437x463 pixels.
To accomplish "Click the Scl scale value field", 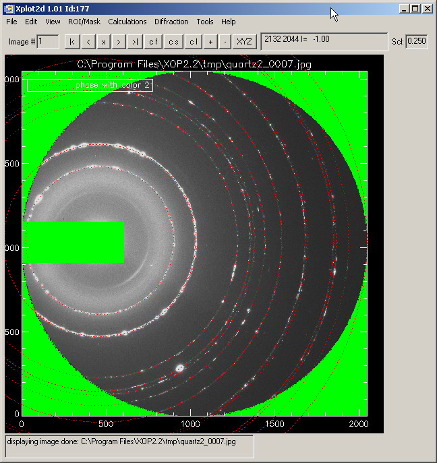I will click(x=417, y=42).
